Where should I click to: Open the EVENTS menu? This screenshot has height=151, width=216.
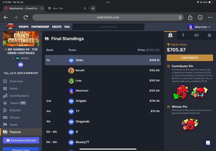[24, 27]
